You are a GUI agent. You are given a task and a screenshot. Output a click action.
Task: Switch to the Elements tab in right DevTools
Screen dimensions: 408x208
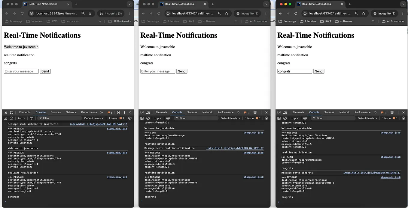point(298,112)
